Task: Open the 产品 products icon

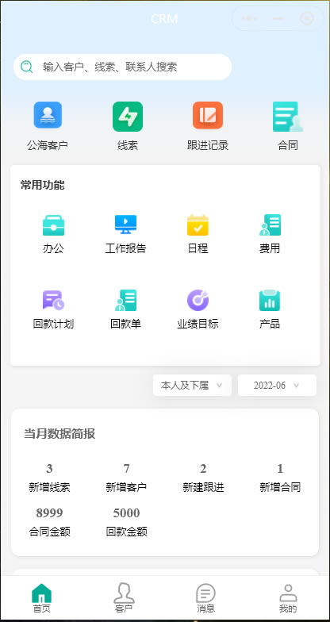Action: [x=270, y=300]
